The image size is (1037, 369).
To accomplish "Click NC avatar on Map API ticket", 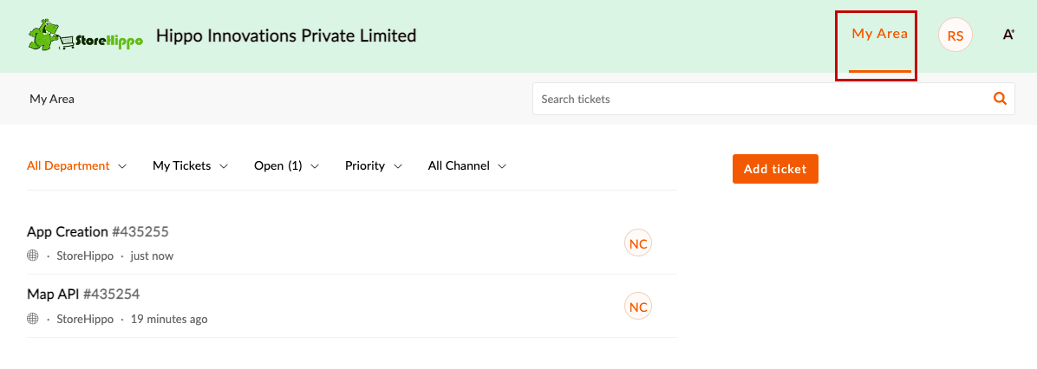I will point(638,307).
